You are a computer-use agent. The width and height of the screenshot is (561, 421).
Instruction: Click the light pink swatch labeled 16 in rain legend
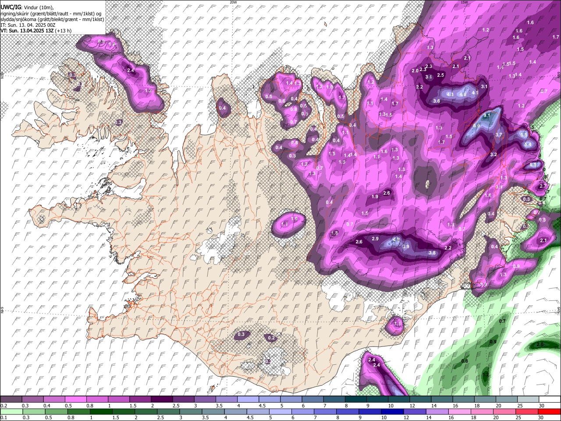point(460,411)
